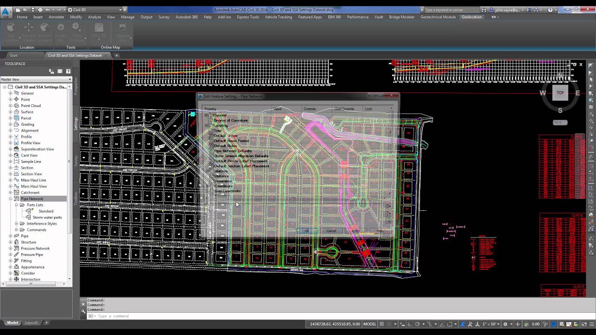Click the grid display icon in status bar
The image size is (596, 335).
point(381,324)
